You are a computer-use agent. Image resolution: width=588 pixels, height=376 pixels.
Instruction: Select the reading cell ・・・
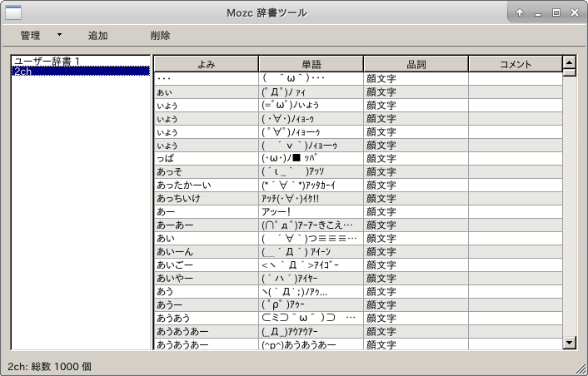(x=207, y=79)
